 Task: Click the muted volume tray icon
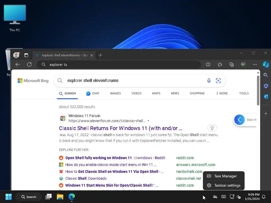[239, 197]
